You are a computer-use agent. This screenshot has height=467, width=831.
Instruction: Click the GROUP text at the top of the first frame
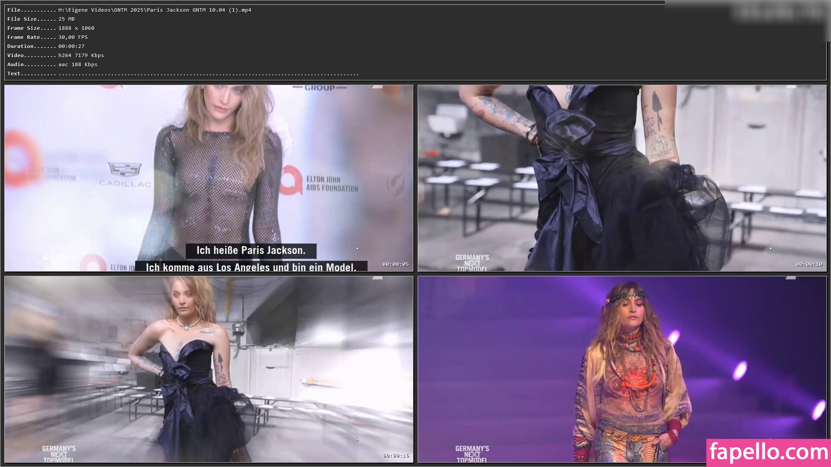(x=319, y=88)
